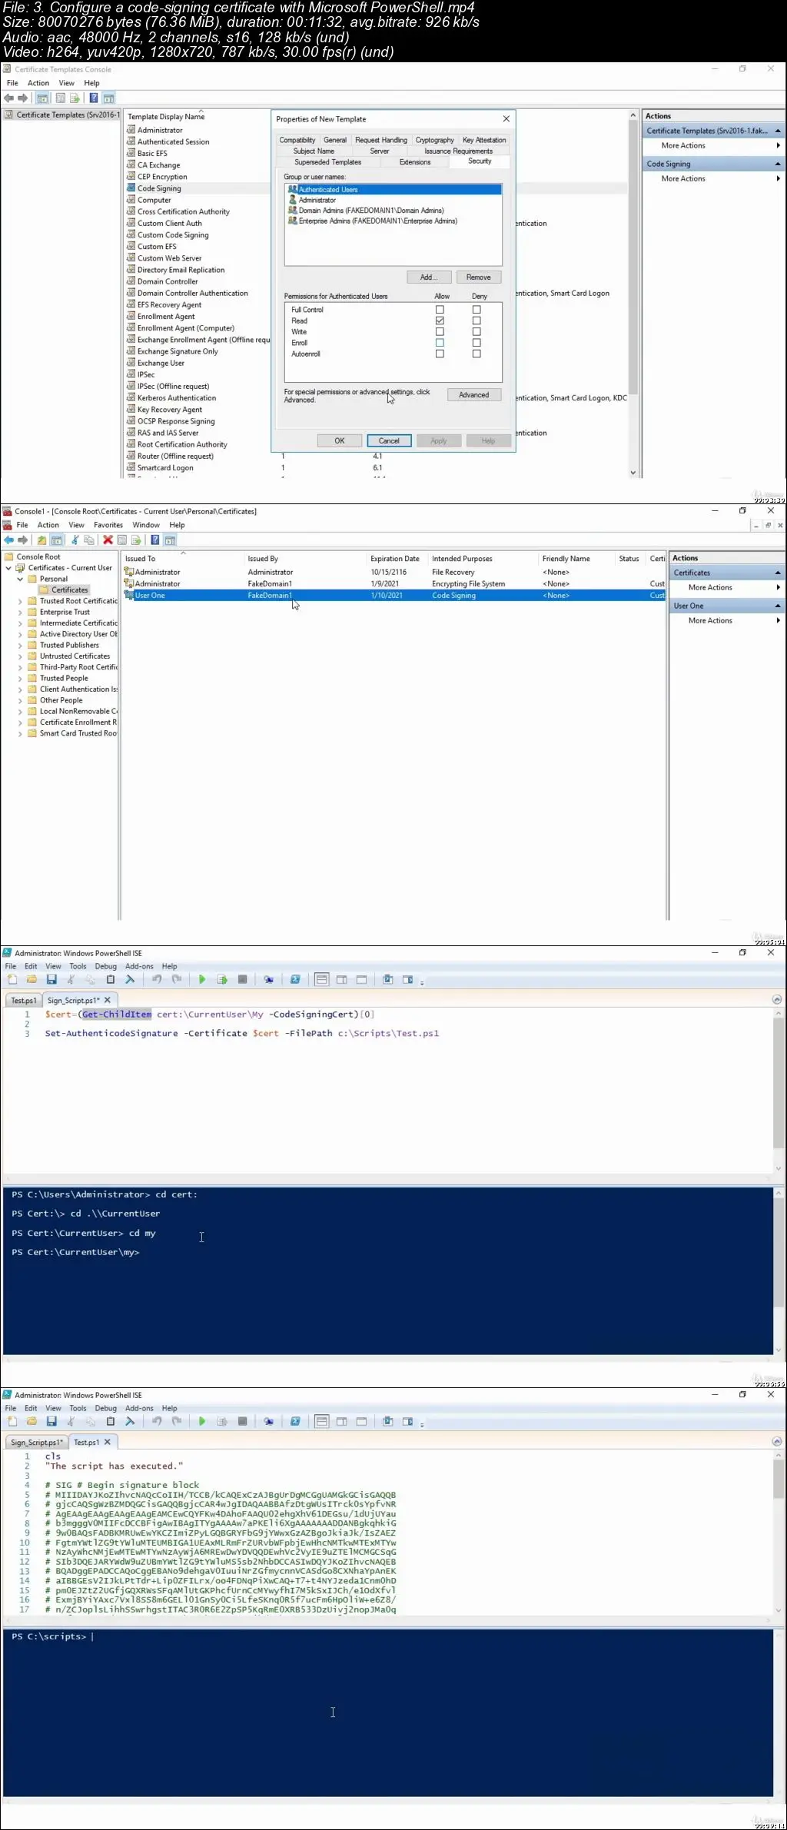Click Open folder in the ISE window with Sign_Script.ps1 active

(x=32, y=979)
